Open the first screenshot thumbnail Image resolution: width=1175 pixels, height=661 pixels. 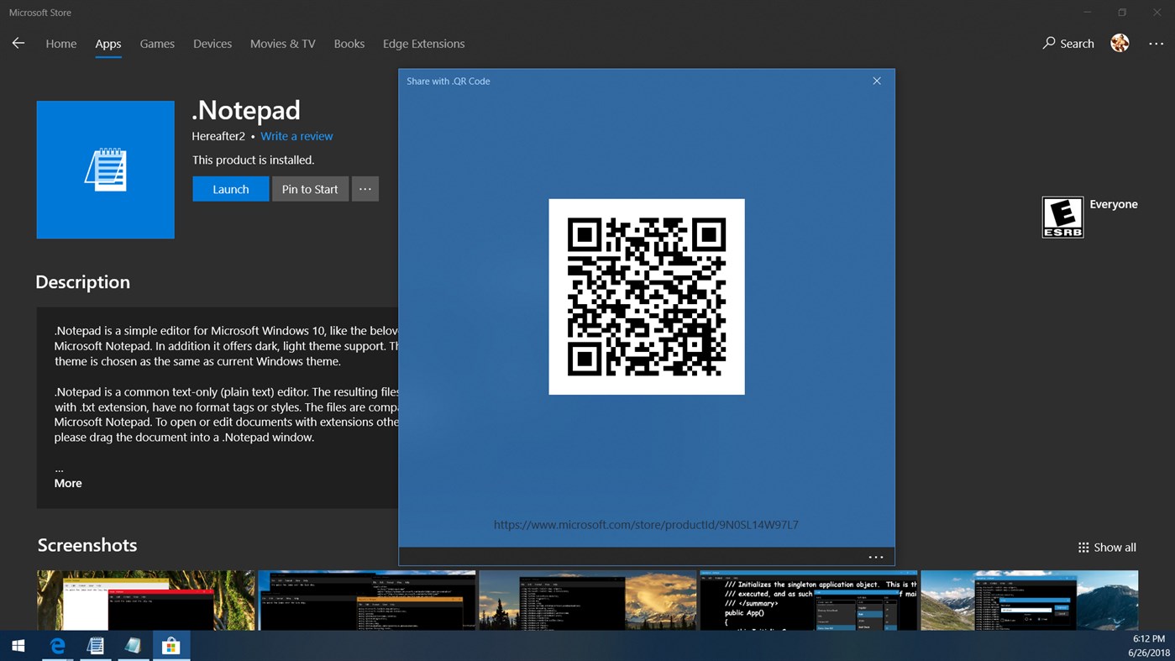(145, 600)
